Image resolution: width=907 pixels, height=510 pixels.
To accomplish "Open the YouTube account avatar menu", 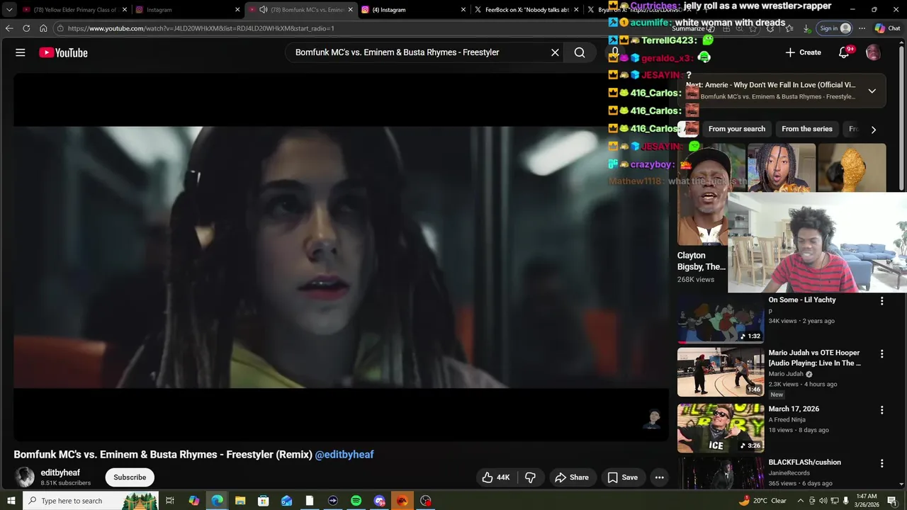I will 873,52.
